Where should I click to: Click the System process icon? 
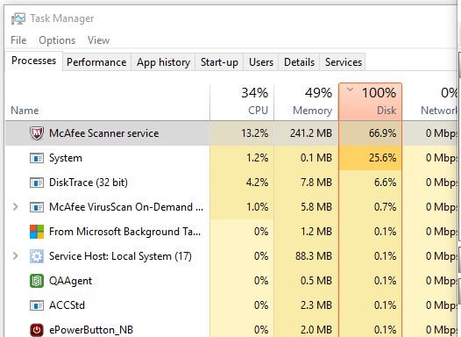pos(37,158)
